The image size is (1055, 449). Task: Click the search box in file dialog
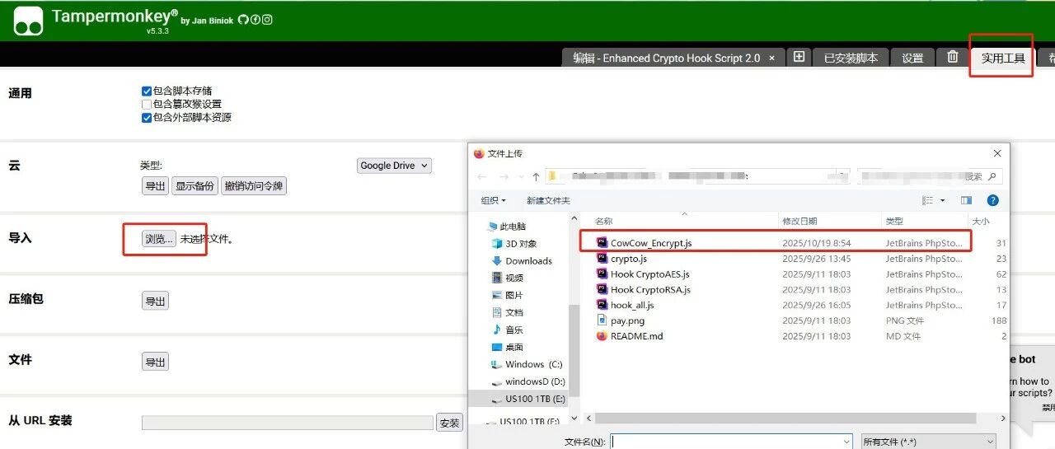point(929,176)
